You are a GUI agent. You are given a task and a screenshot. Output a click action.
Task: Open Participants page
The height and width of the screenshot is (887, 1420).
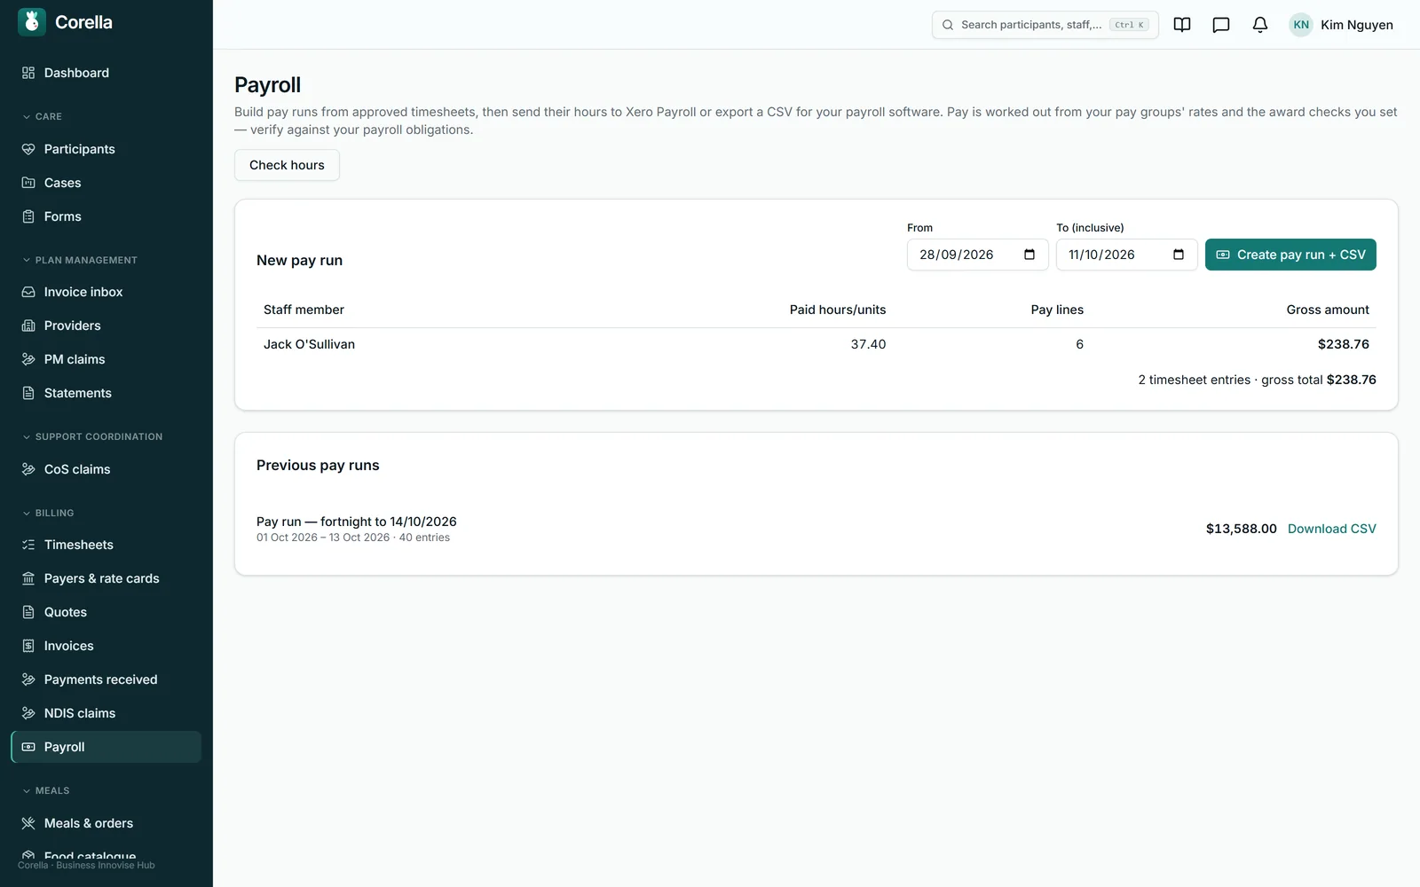pos(106,149)
